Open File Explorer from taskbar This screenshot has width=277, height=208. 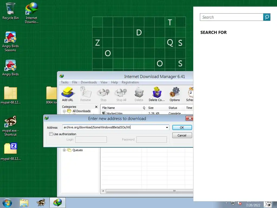[x=24, y=203]
